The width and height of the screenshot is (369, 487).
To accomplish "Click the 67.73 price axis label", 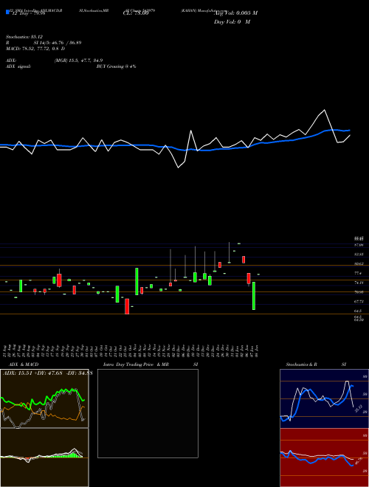I will point(359,301).
